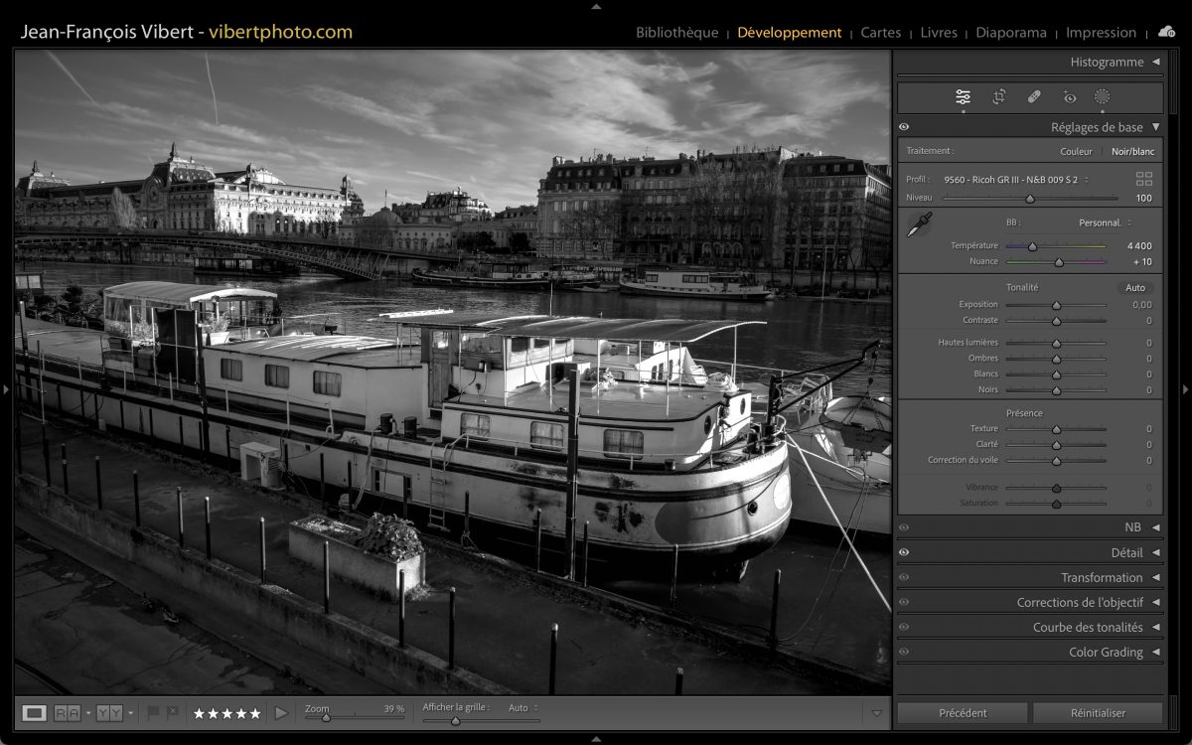Activate the Crop overlay tool

coord(998,97)
